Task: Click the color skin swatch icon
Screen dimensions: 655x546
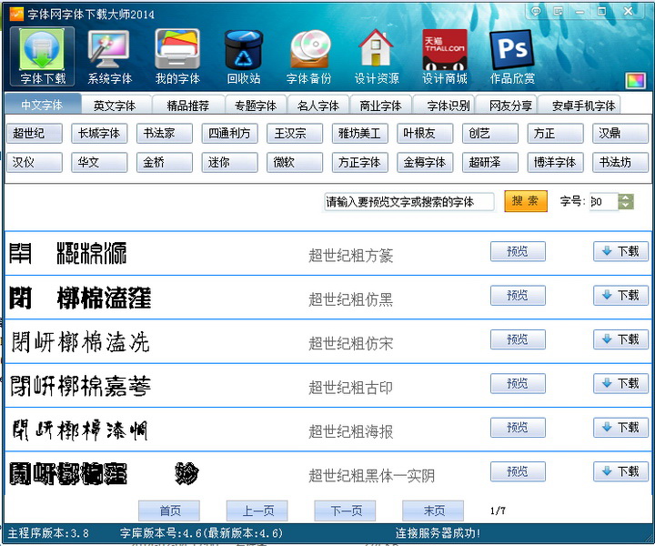Action: click(x=635, y=81)
